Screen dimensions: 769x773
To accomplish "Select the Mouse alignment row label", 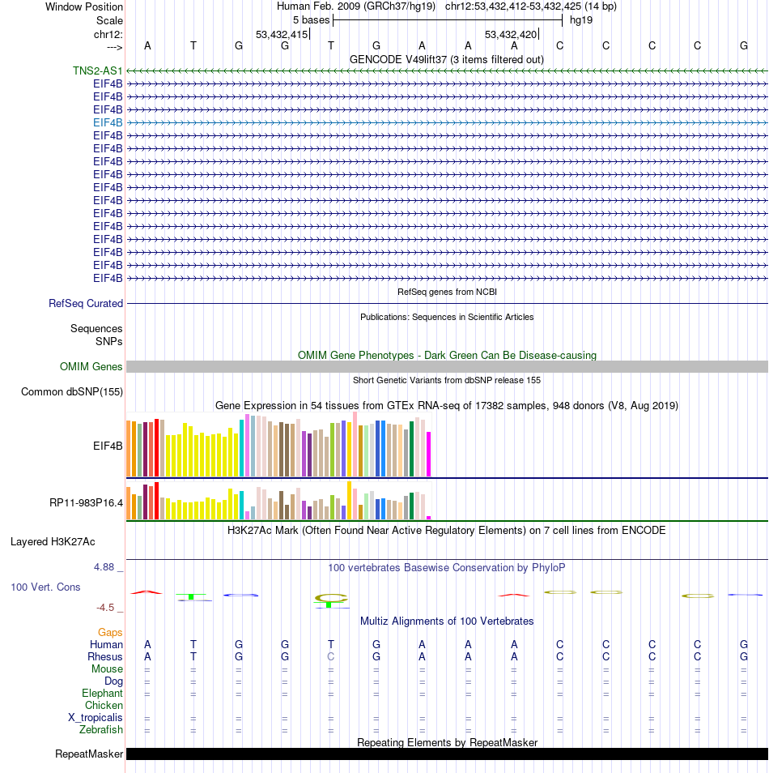I will pos(107,669).
